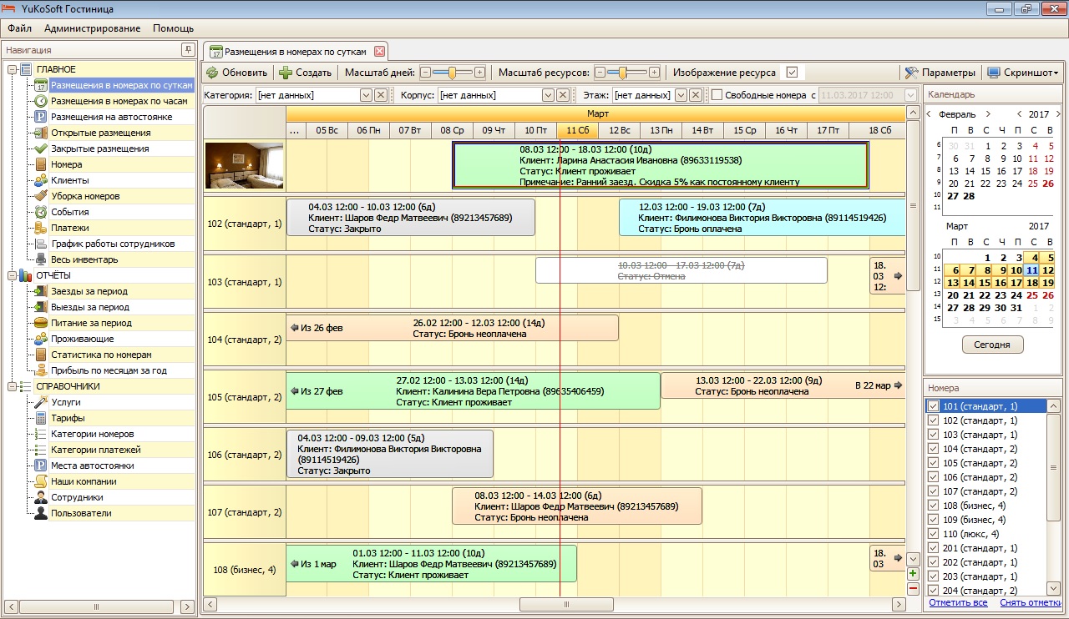This screenshot has height=619, width=1069.
Task: Collapse the ОТЧЁТЫ tree section
Action: 12,275
